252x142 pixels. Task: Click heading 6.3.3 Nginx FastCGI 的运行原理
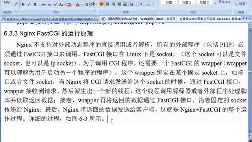(48, 34)
